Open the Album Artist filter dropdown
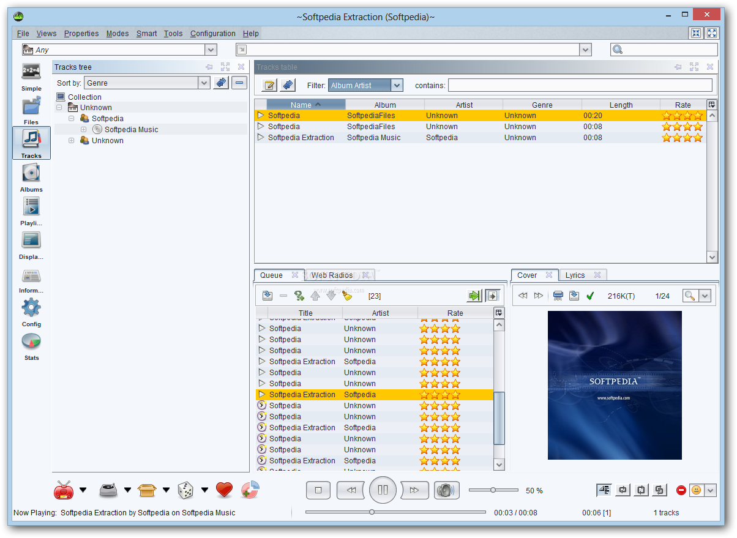Screen dimensions: 737x538 pos(365,86)
